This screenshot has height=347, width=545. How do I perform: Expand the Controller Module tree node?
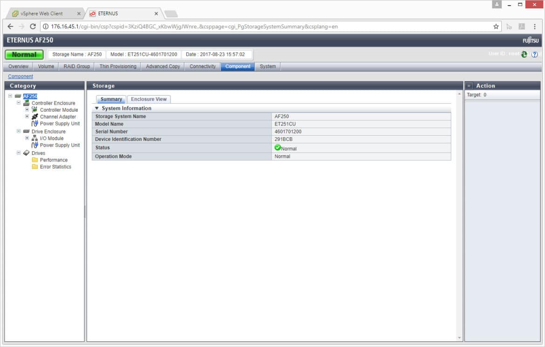pyautogui.click(x=27, y=109)
